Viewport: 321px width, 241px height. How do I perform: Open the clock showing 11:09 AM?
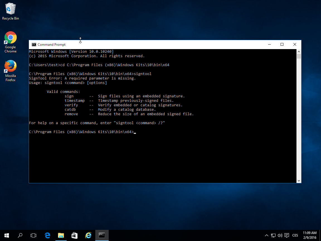pyautogui.click(x=310, y=235)
